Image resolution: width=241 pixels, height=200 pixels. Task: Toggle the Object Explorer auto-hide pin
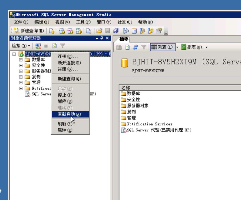pos(102,38)
